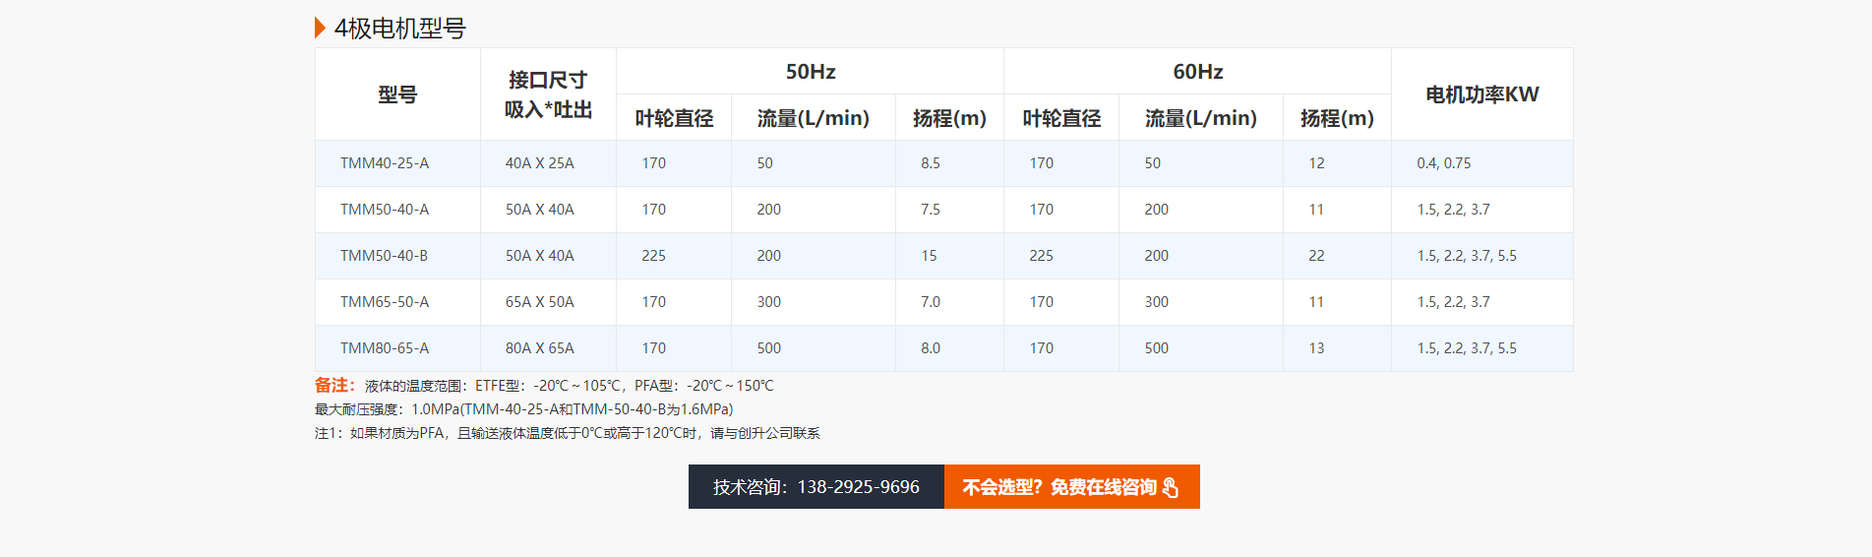Select the TMM40-25-A model cell
Viewport: 1872px width, 557px height.
point(385,163)
